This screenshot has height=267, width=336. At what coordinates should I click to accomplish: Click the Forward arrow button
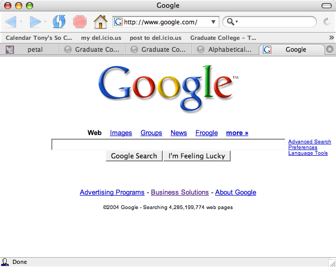(35, 22)
